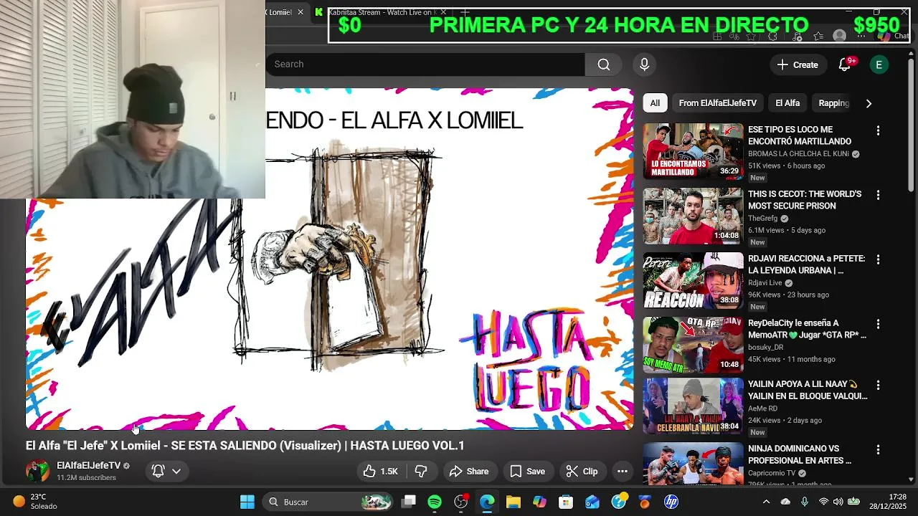Open LO ENCONTRAMOS MARTILLANDO thumbnail
This screenshot has height=516, width=918.
693,151
